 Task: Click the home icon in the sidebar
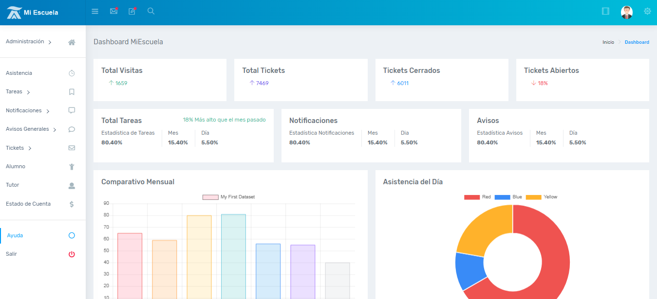pyautogui.click(x=72, y=42)
